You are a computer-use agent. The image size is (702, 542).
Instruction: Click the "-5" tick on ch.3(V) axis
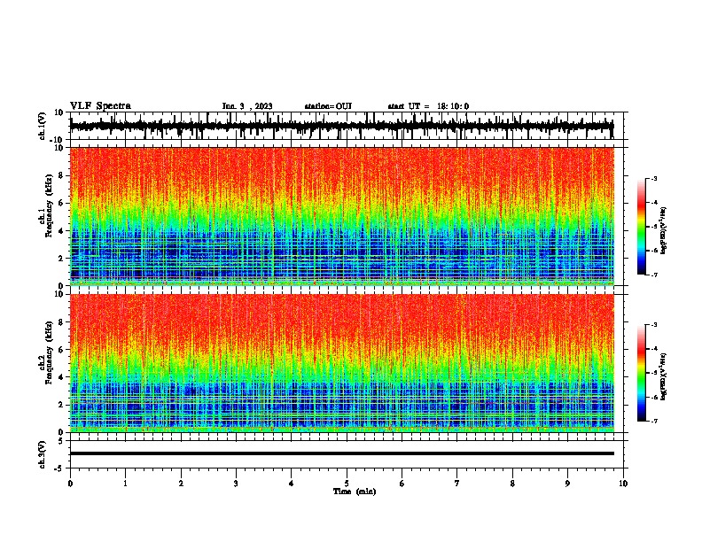(x=59, y=468)
